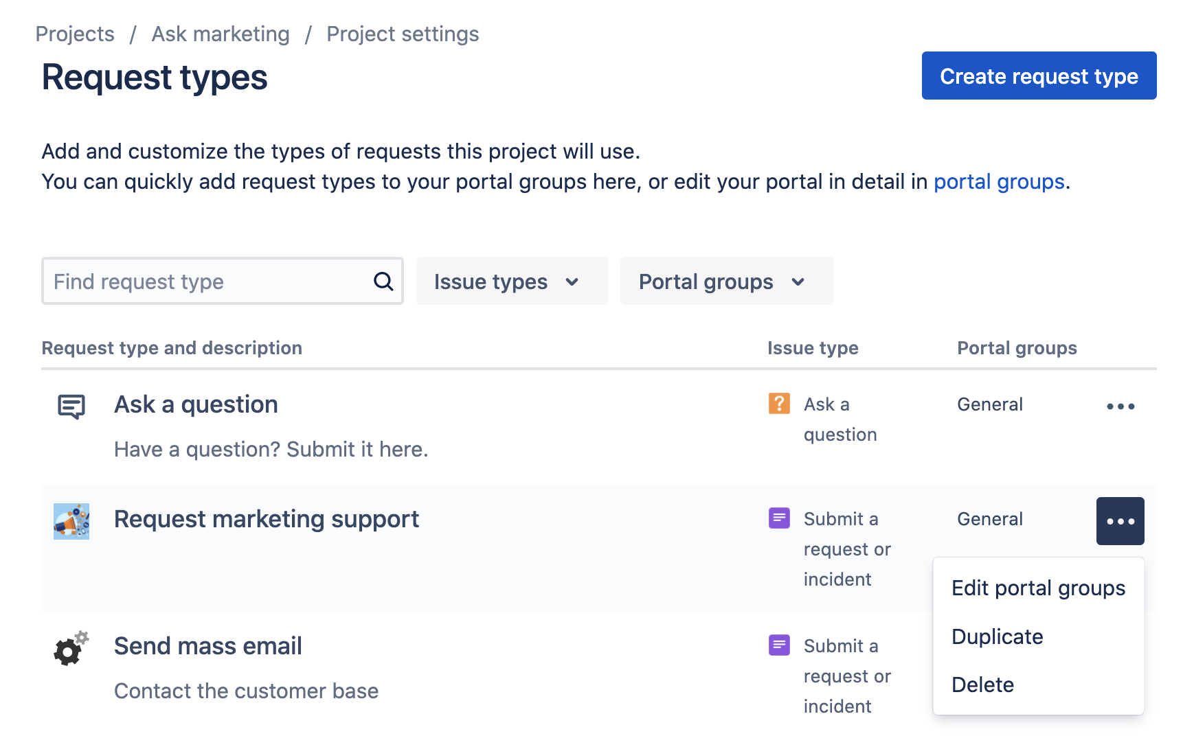The height and width of the screenshot is (747, 1194).
Task: Open the Send mass email request type
Action: (208, 646)
